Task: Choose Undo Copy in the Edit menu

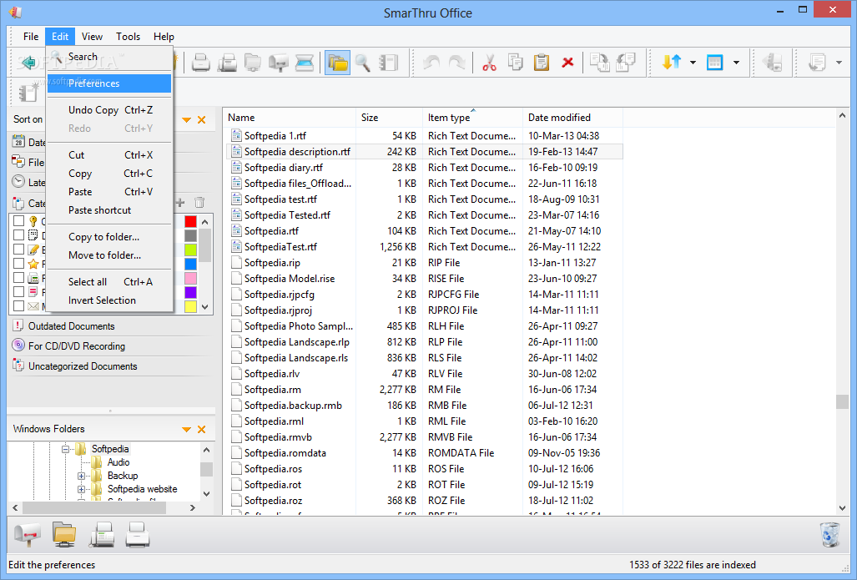Action: 109,110
